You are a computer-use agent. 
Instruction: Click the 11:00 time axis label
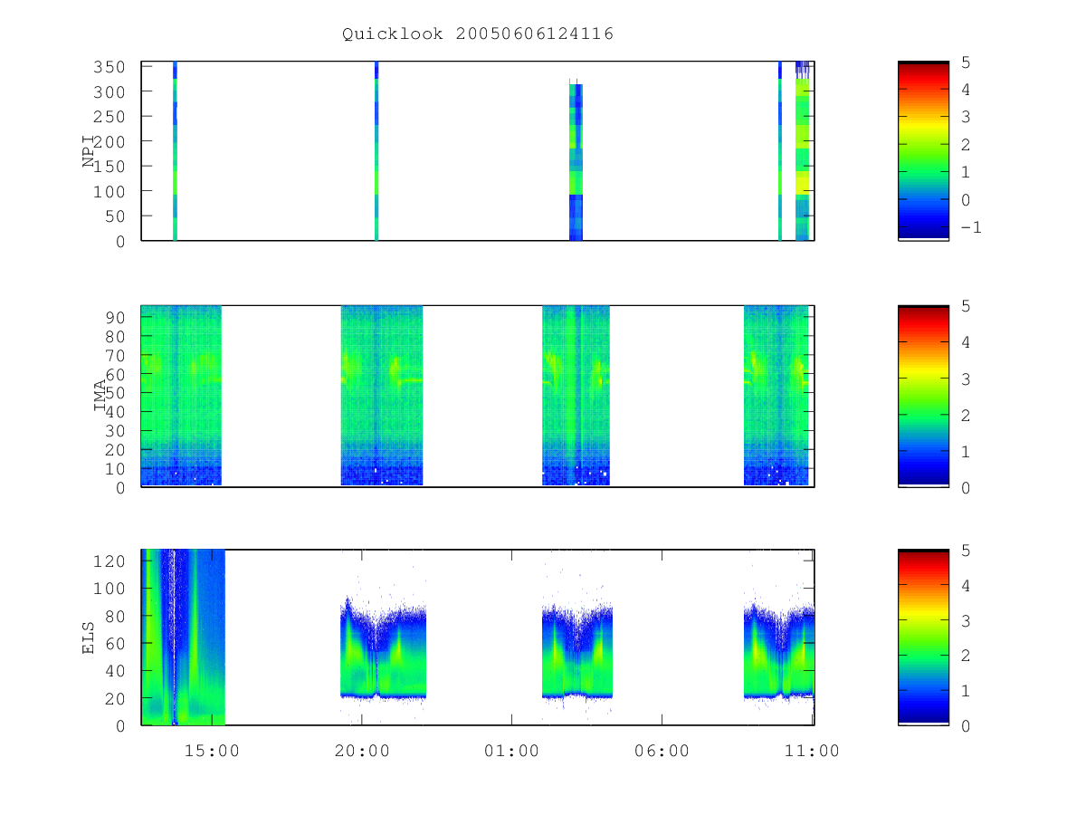[812, 751]
